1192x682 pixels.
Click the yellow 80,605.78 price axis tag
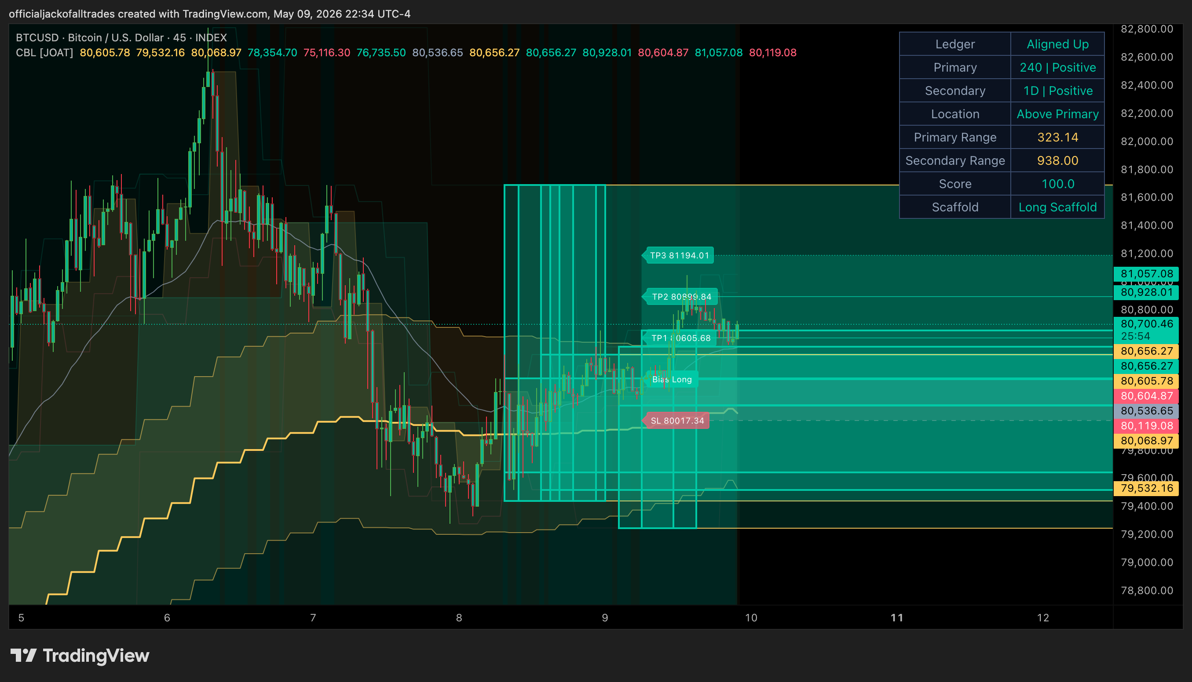tap(1146, 381)
